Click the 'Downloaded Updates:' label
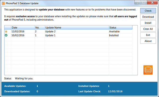Viewport: 159px width, 97px height. 17,91
